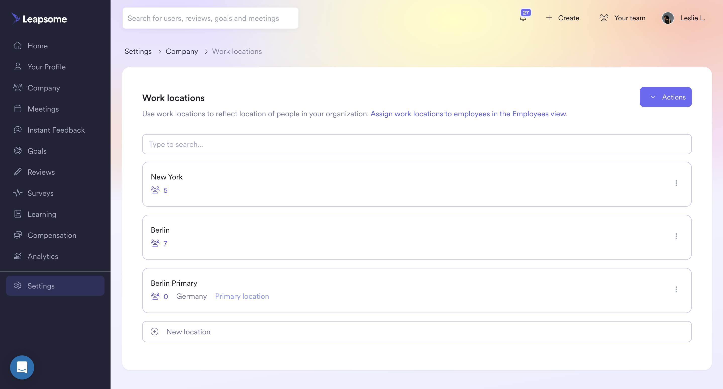
Task: Click the Primary location tag
Action: pos(242,296)
